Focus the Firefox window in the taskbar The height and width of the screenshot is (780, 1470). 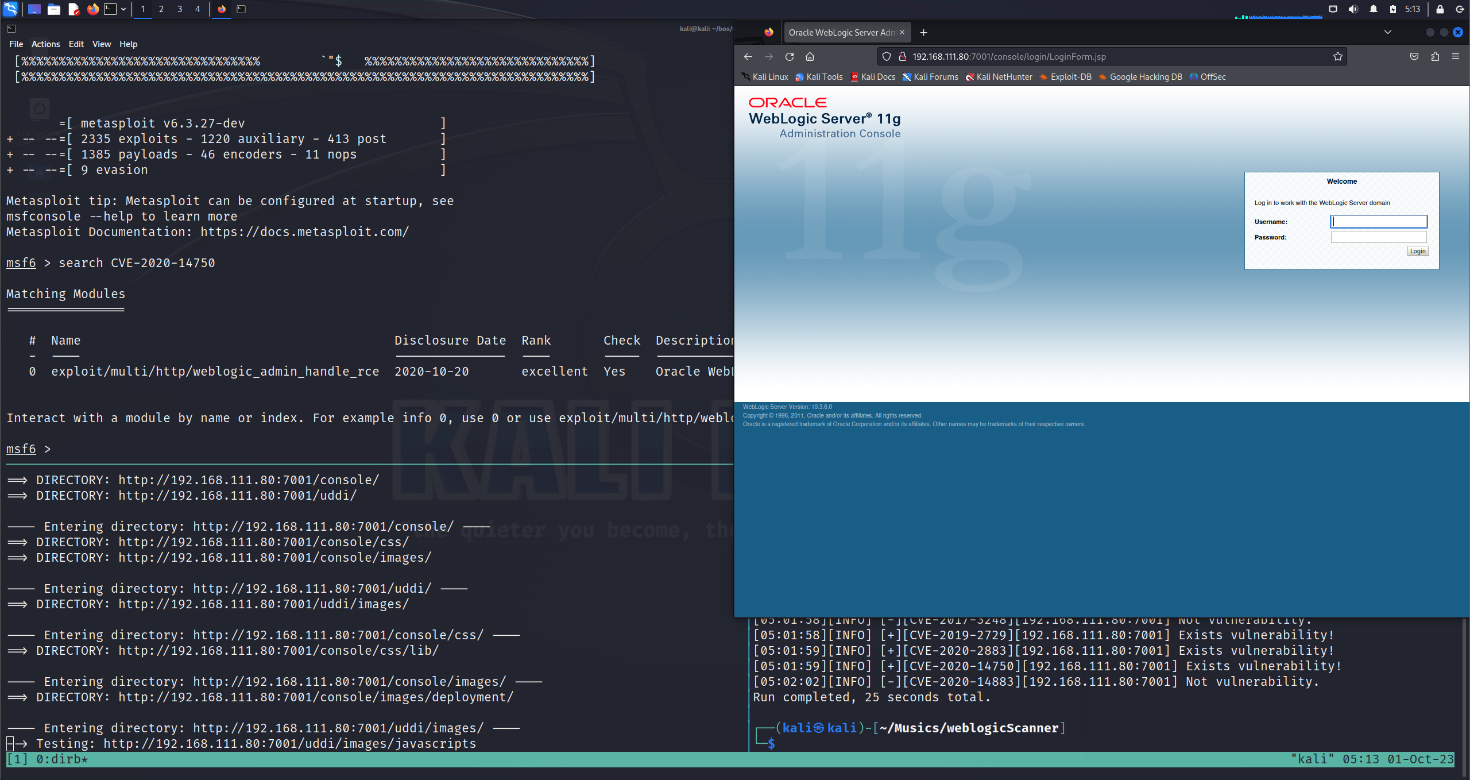(x=222, y=9)
